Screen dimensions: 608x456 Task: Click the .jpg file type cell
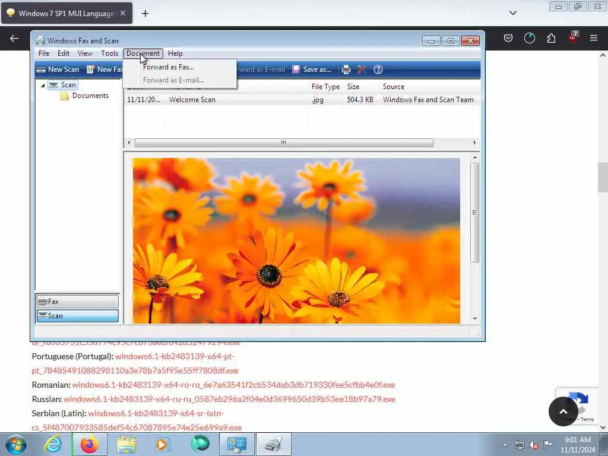318,100
